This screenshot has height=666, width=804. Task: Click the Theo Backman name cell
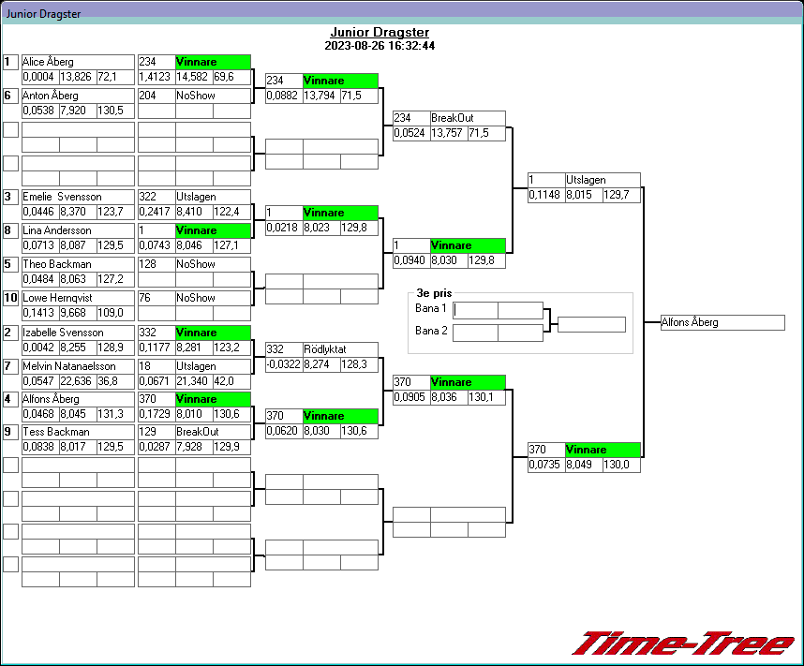coord(78,264)
